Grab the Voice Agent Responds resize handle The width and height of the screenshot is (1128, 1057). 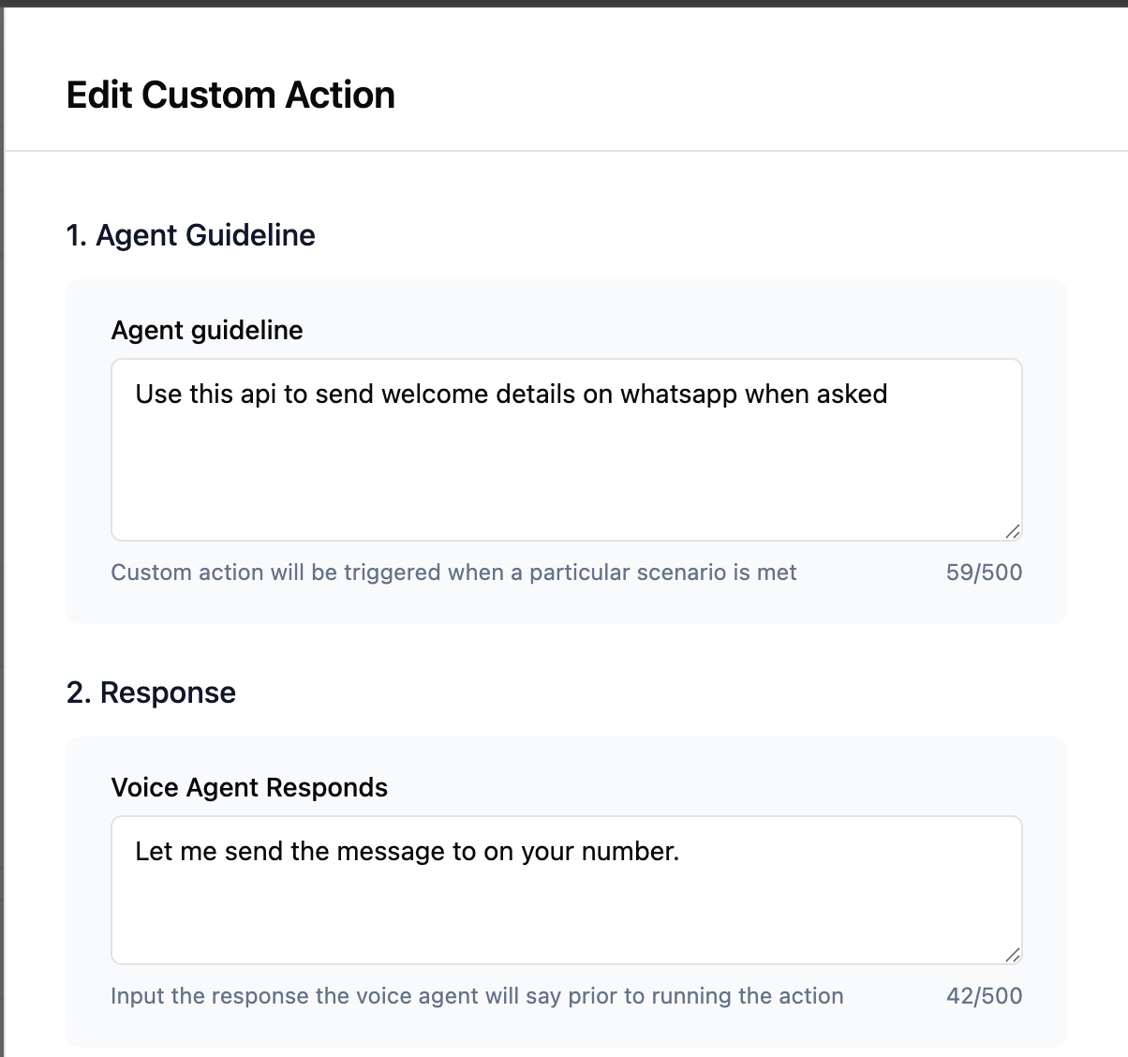[1012, 955]
